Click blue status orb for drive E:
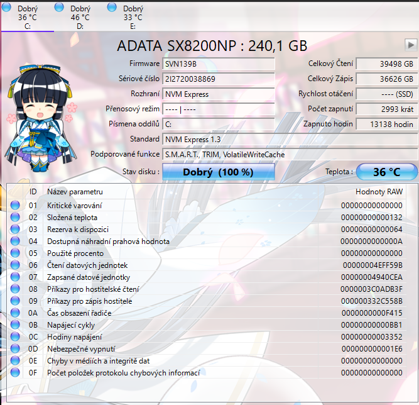 click(x=112, y=7)
